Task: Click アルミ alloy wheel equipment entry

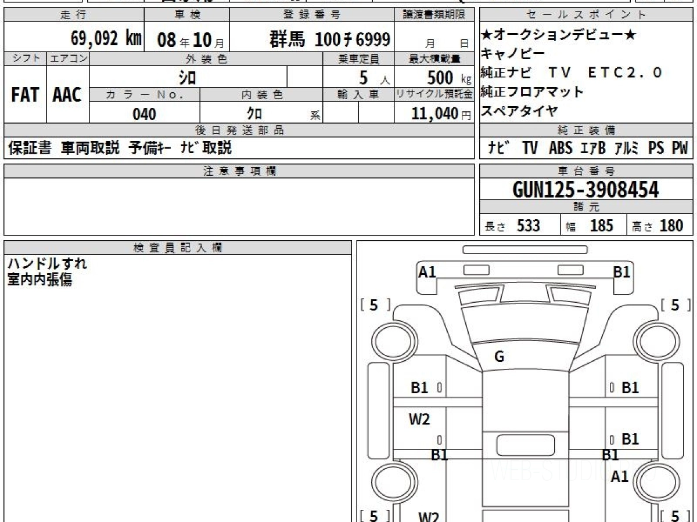Action: (x=627, y=148)
